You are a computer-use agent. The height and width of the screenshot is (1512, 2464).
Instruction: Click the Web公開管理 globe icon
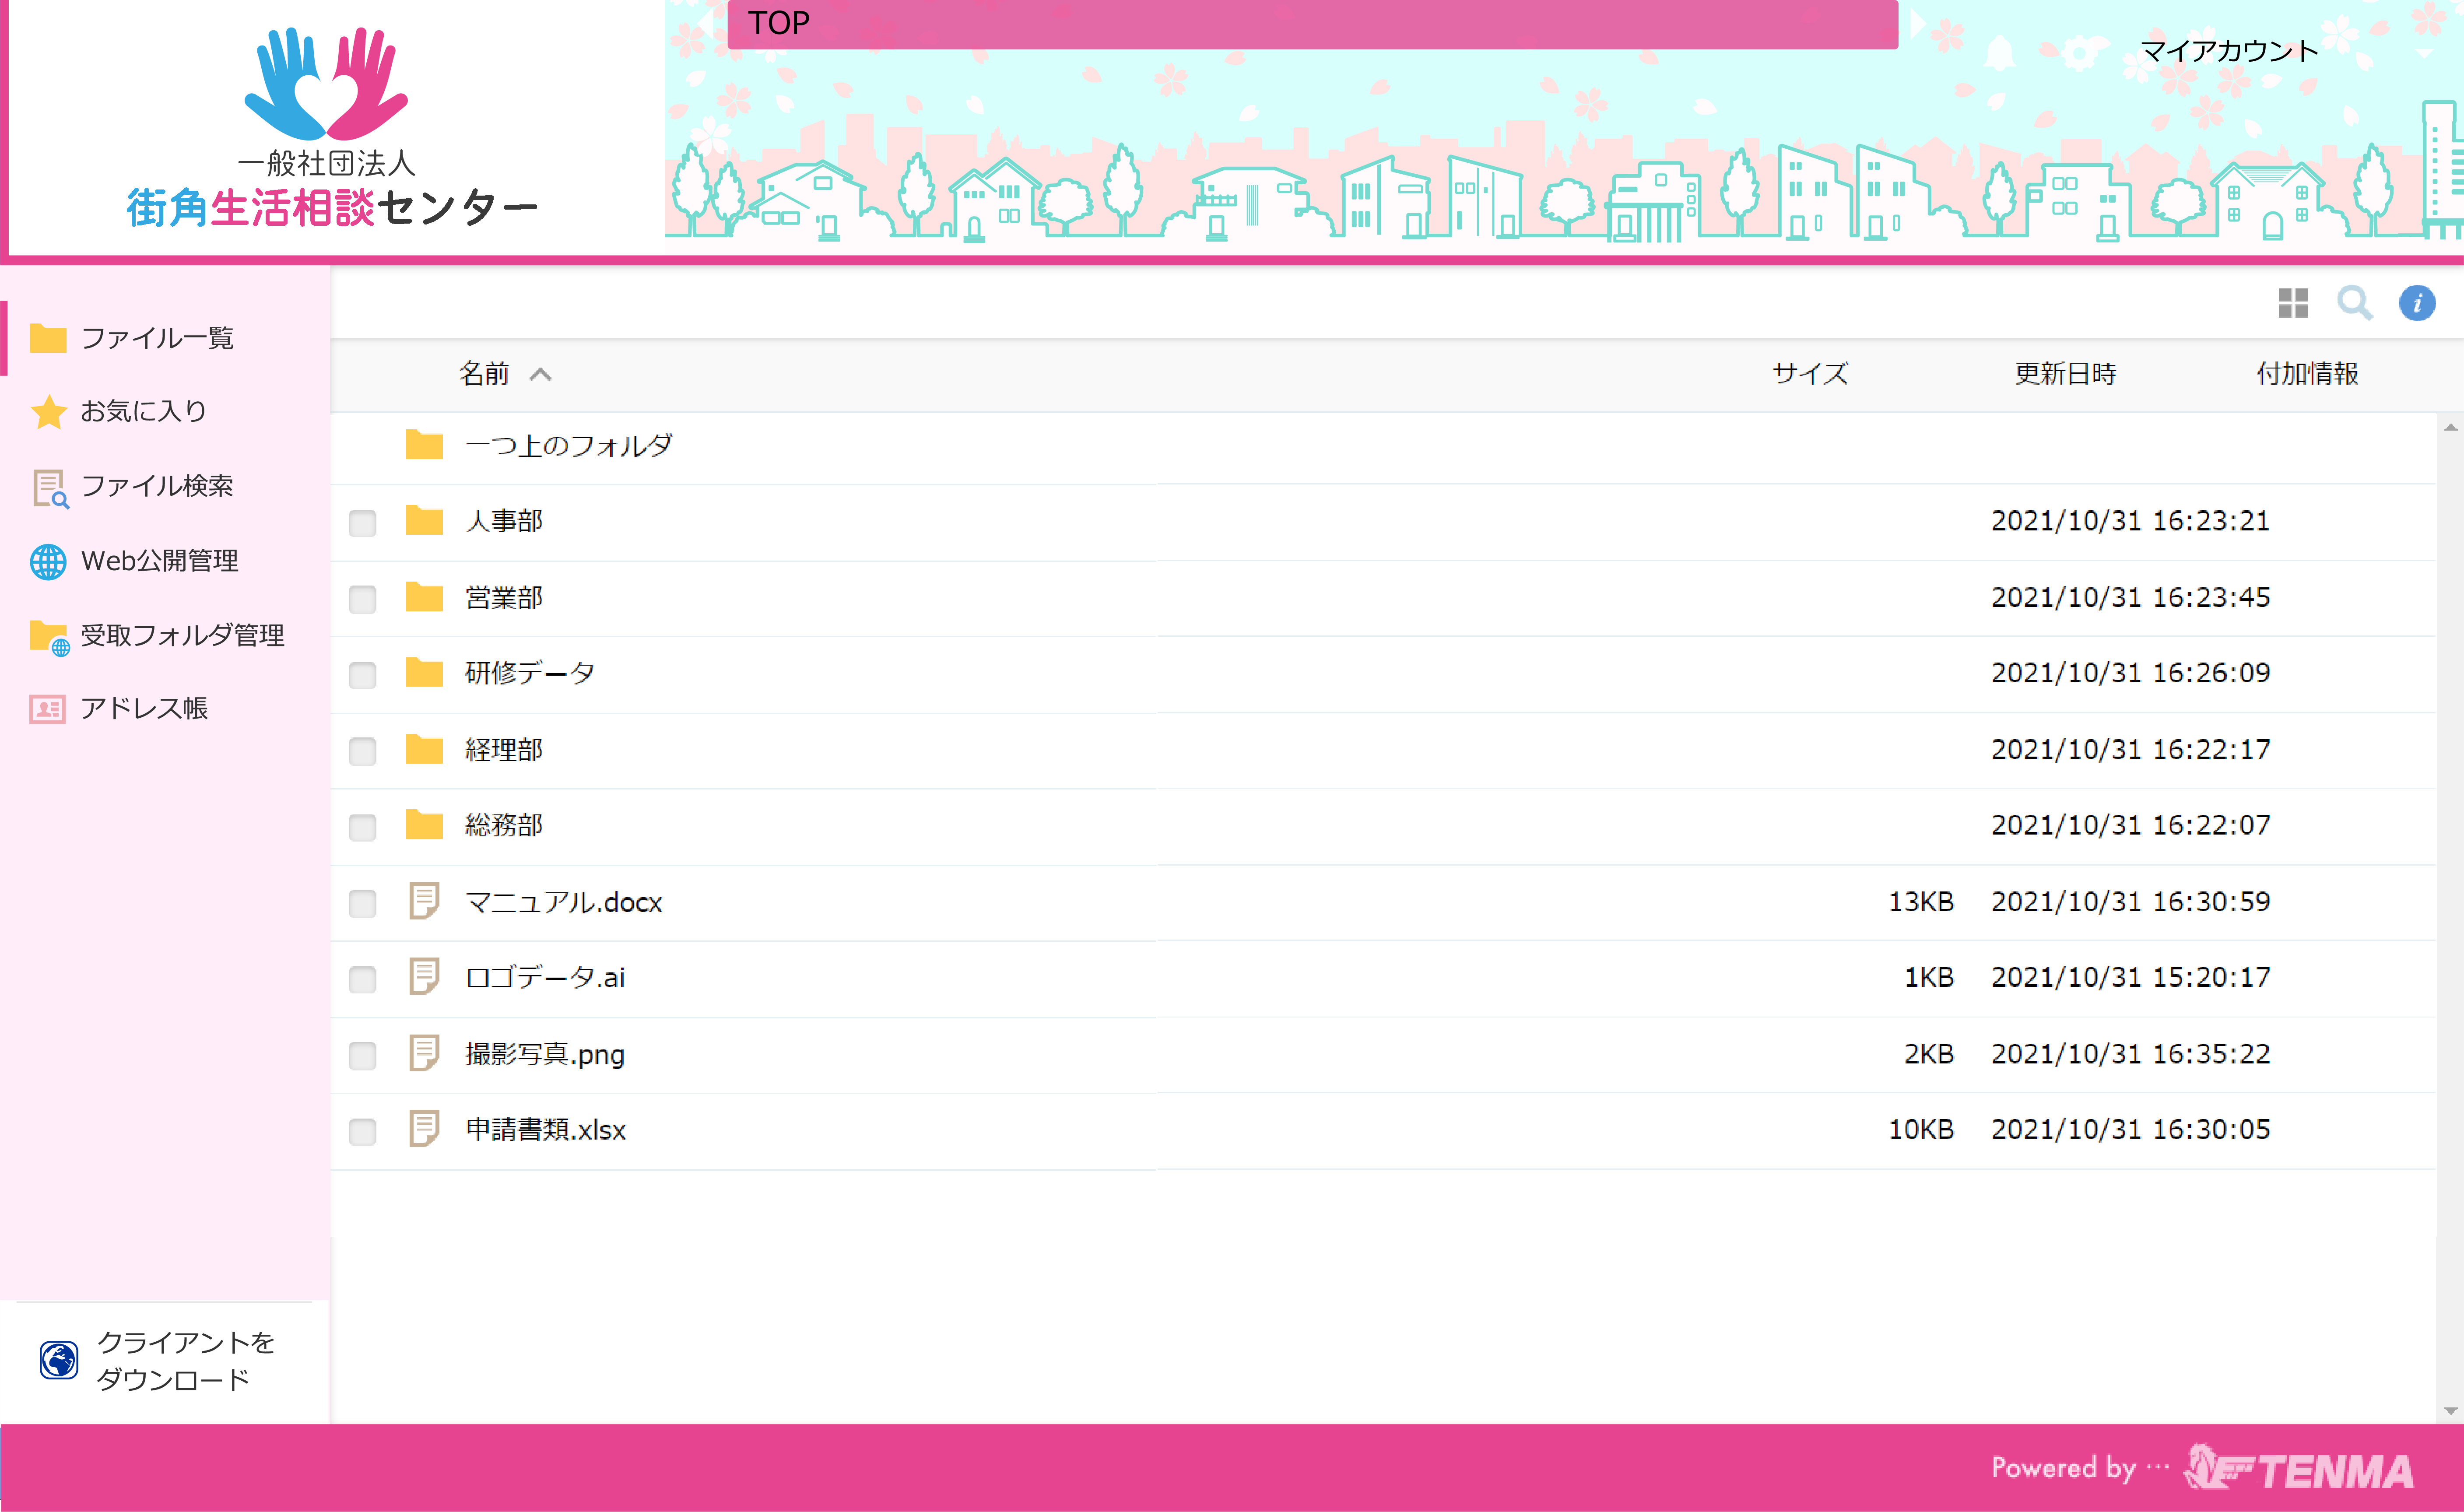point(48,561)
